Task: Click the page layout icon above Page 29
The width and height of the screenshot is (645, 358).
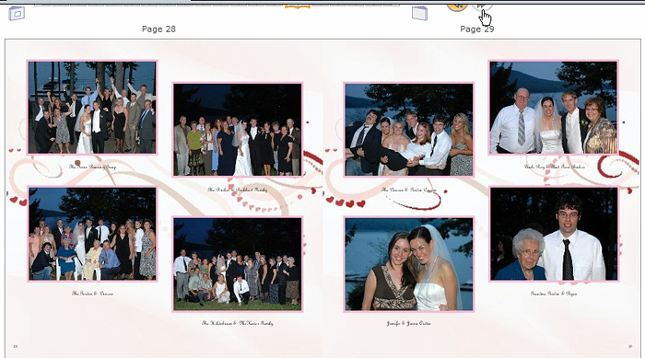Action: pos(419,13)
